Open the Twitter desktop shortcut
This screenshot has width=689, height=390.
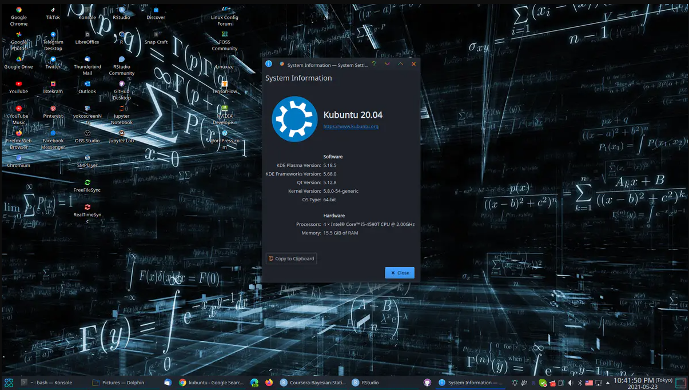[x=53, y=62]
